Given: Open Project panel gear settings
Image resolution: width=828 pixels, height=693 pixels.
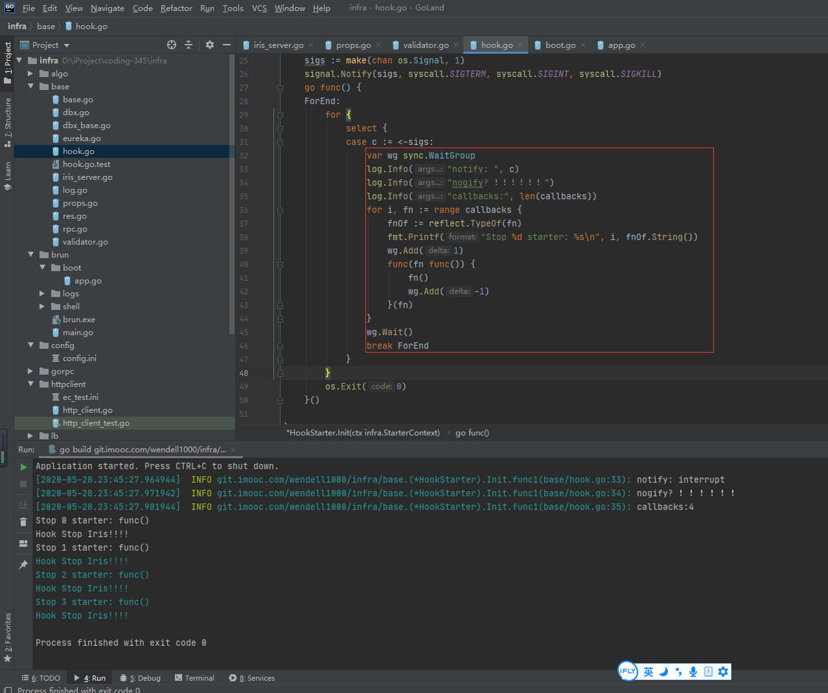Looking at the screenshot, I should point(209,45).
